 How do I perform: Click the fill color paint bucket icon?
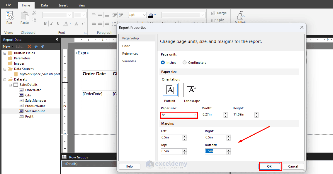151,15
